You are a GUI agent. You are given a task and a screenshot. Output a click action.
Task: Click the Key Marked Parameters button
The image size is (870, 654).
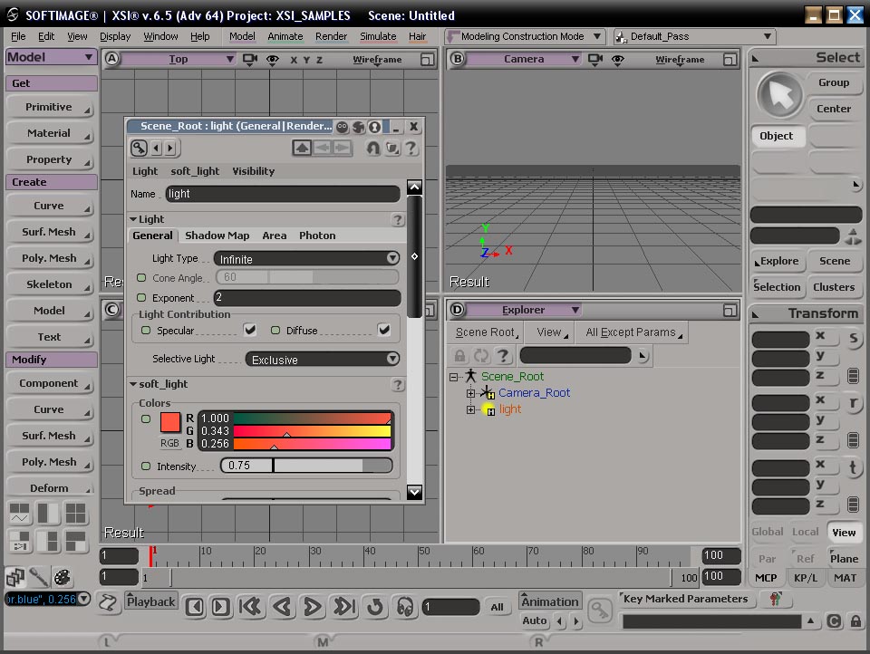click(685, 599)
